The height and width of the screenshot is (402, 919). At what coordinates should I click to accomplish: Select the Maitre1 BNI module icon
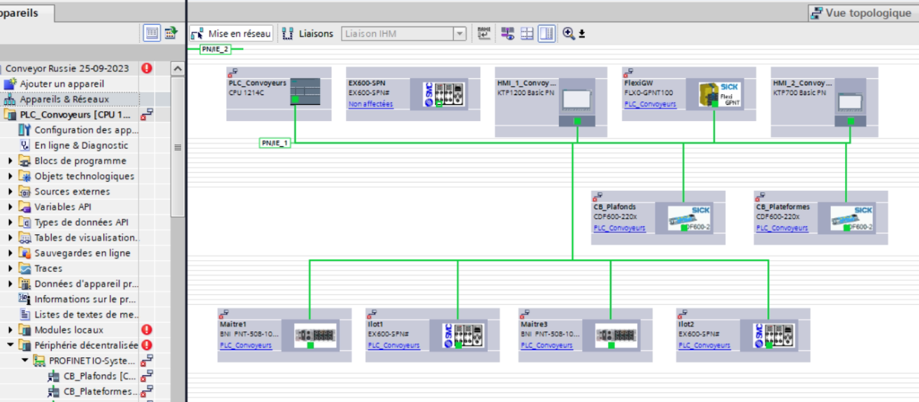click(x=314, y=335)
